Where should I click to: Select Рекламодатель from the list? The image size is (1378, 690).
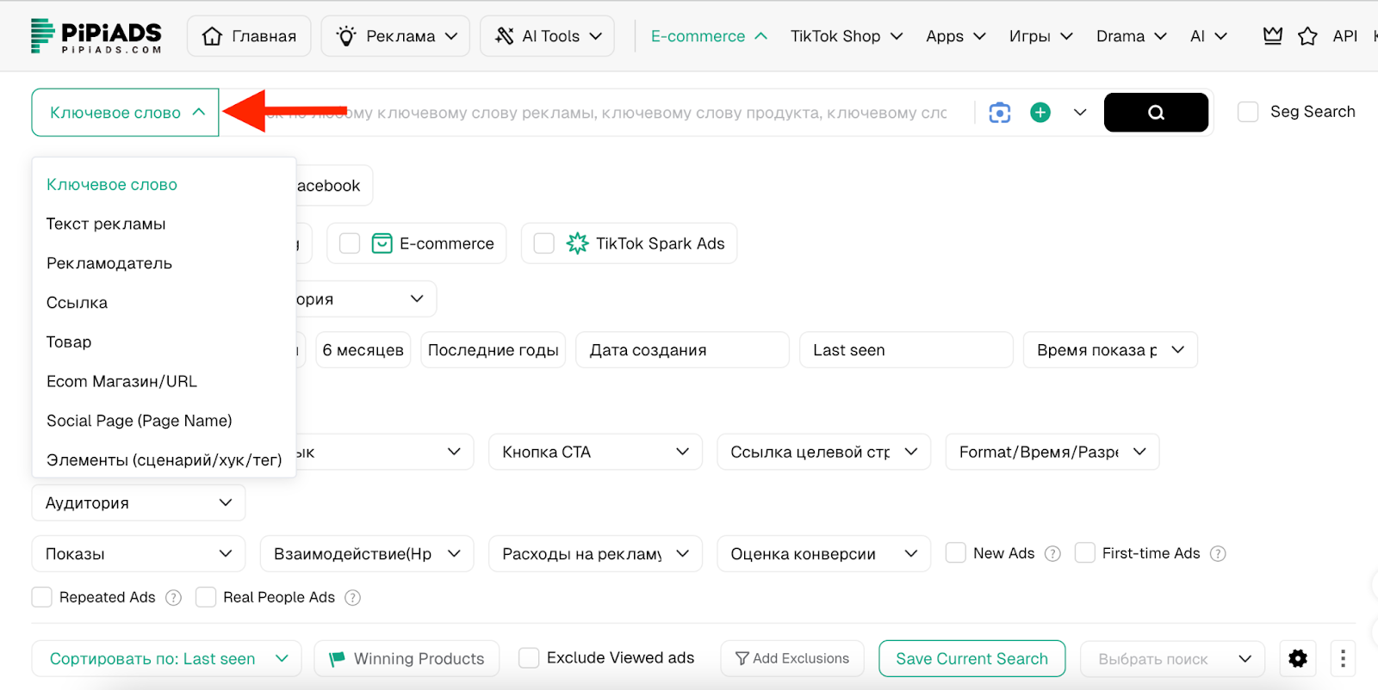coord(164,263)
